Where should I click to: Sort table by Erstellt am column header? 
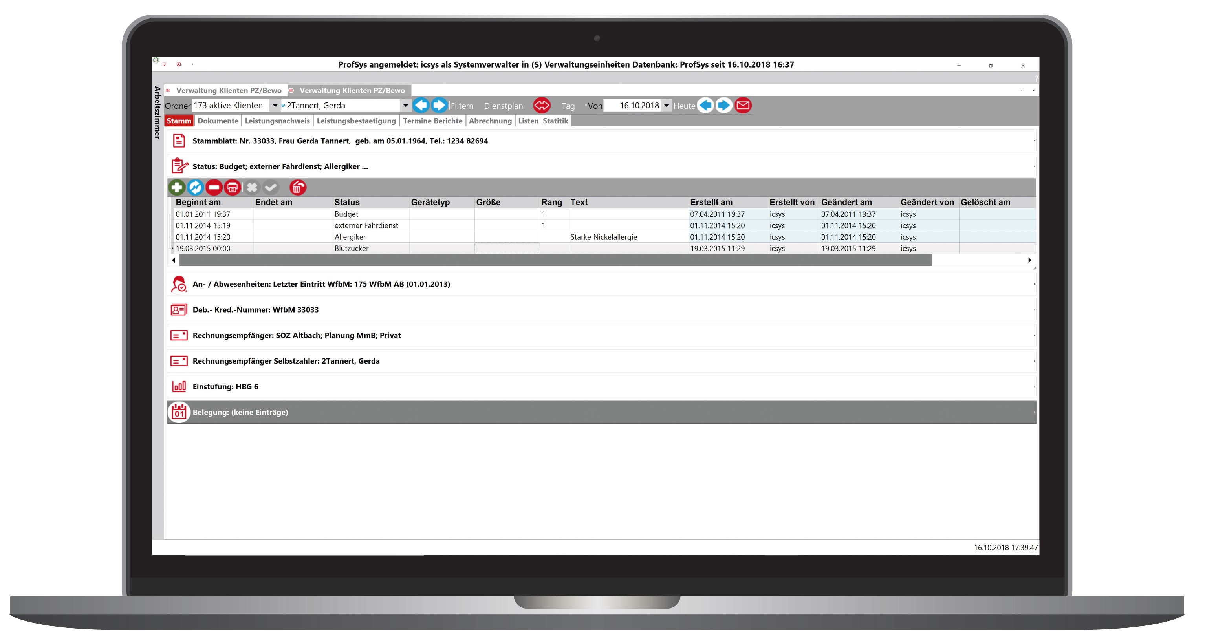pyautogui.click(x=728, y=203)
